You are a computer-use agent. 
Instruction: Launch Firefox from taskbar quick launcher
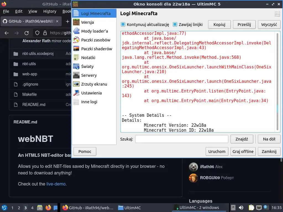point(48,208)
